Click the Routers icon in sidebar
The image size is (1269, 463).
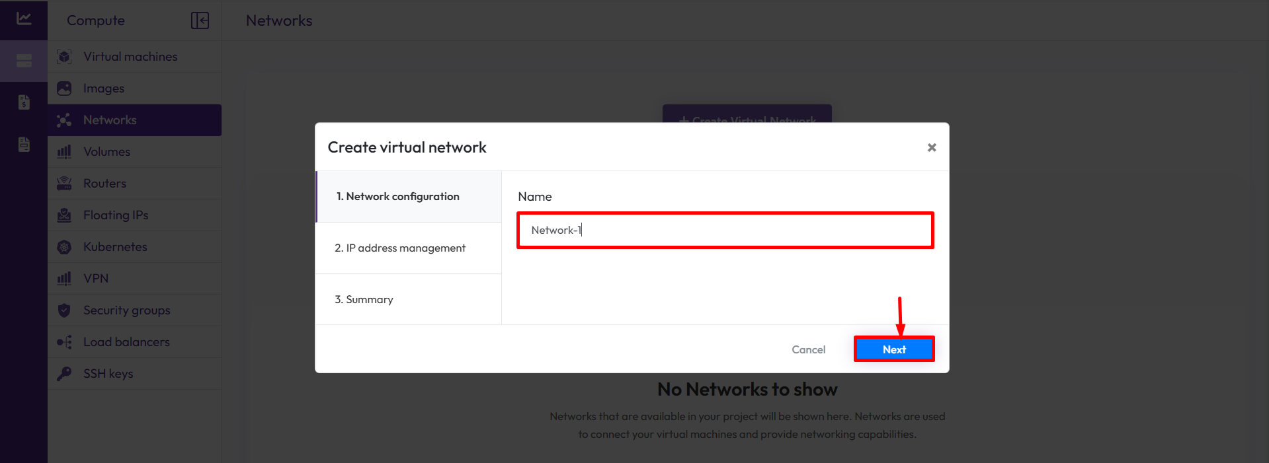[x=64, y=184]
